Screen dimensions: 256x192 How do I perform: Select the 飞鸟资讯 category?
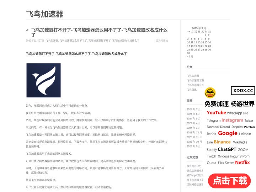pyautogui.click(x=192, y=90)
